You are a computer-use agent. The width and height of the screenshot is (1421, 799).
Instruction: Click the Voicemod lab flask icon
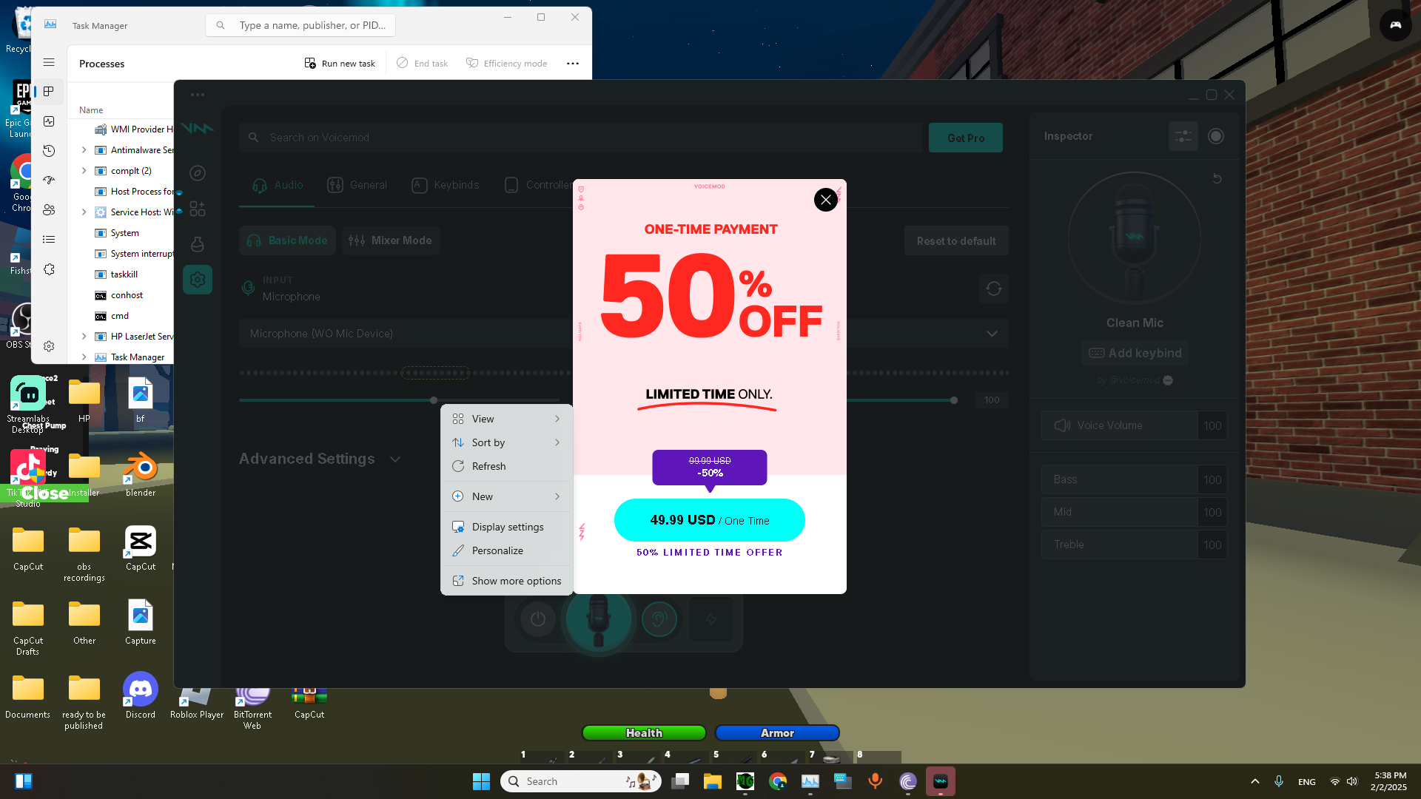198,244
